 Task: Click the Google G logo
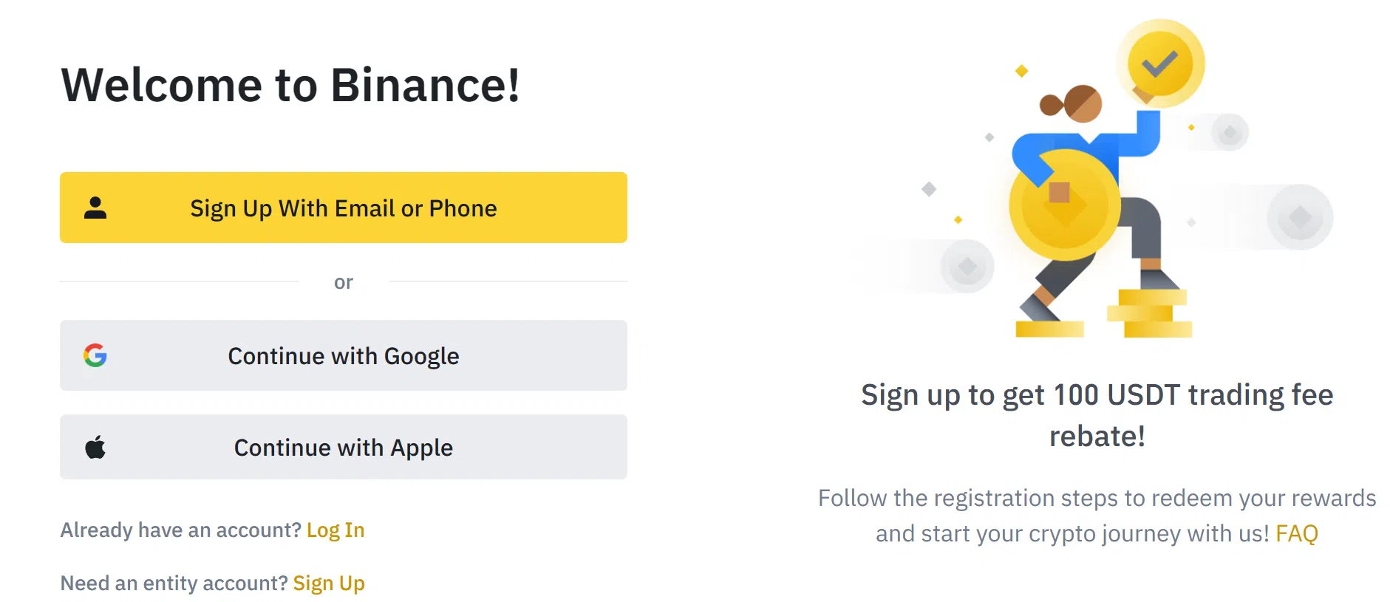[x=95, y=355]
